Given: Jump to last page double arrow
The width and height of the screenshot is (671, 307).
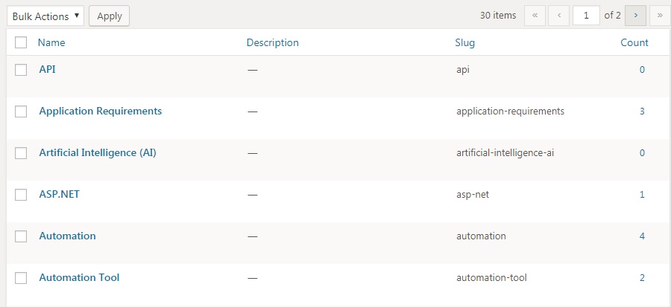Looking at the screenshot, I should click(660, 16).
